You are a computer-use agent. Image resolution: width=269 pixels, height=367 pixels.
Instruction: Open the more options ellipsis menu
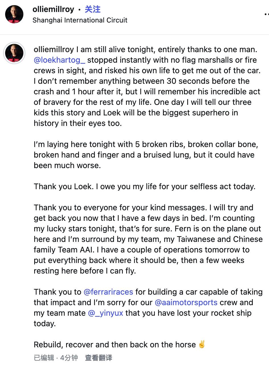click(267, 14)
